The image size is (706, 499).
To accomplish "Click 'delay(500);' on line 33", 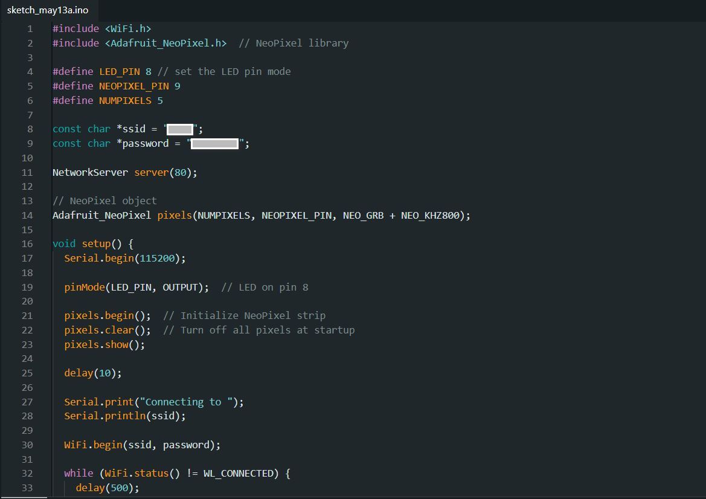I will point(108,488).
